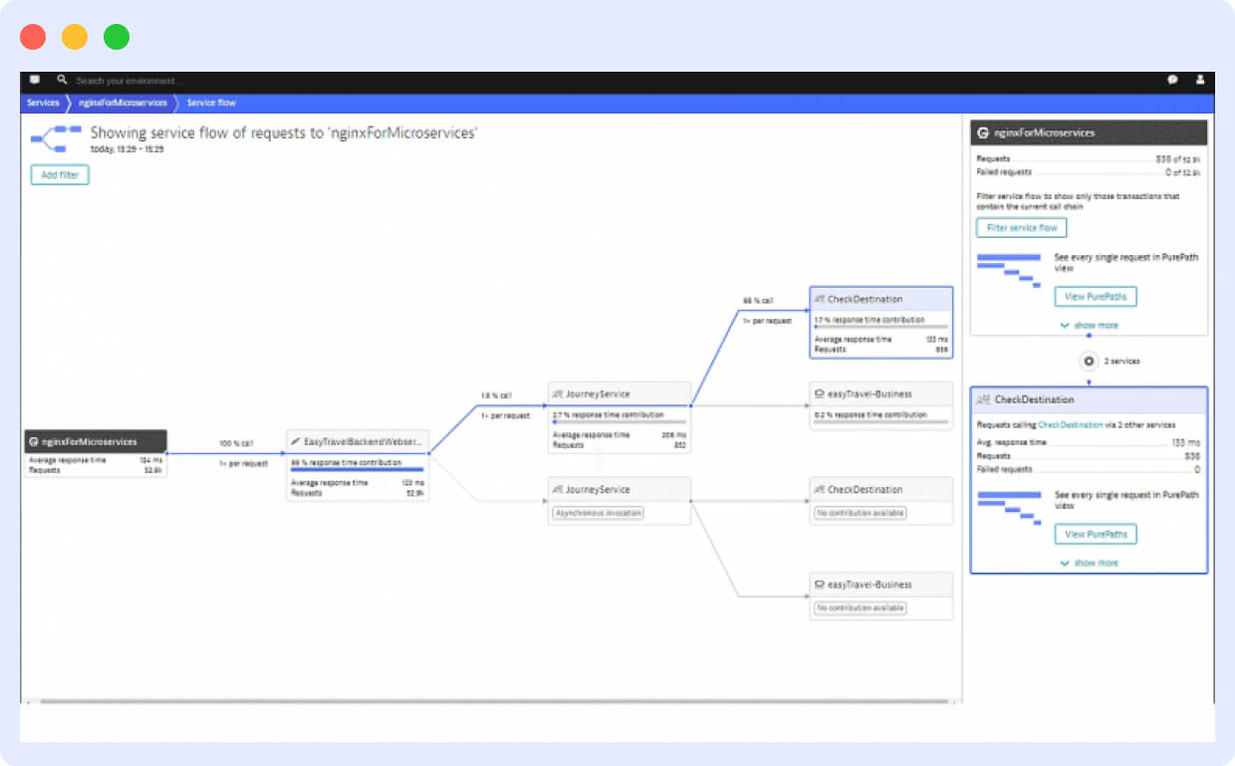
Task: Open the Dynatrace menu icon in top bar
Action: [35, 80]
